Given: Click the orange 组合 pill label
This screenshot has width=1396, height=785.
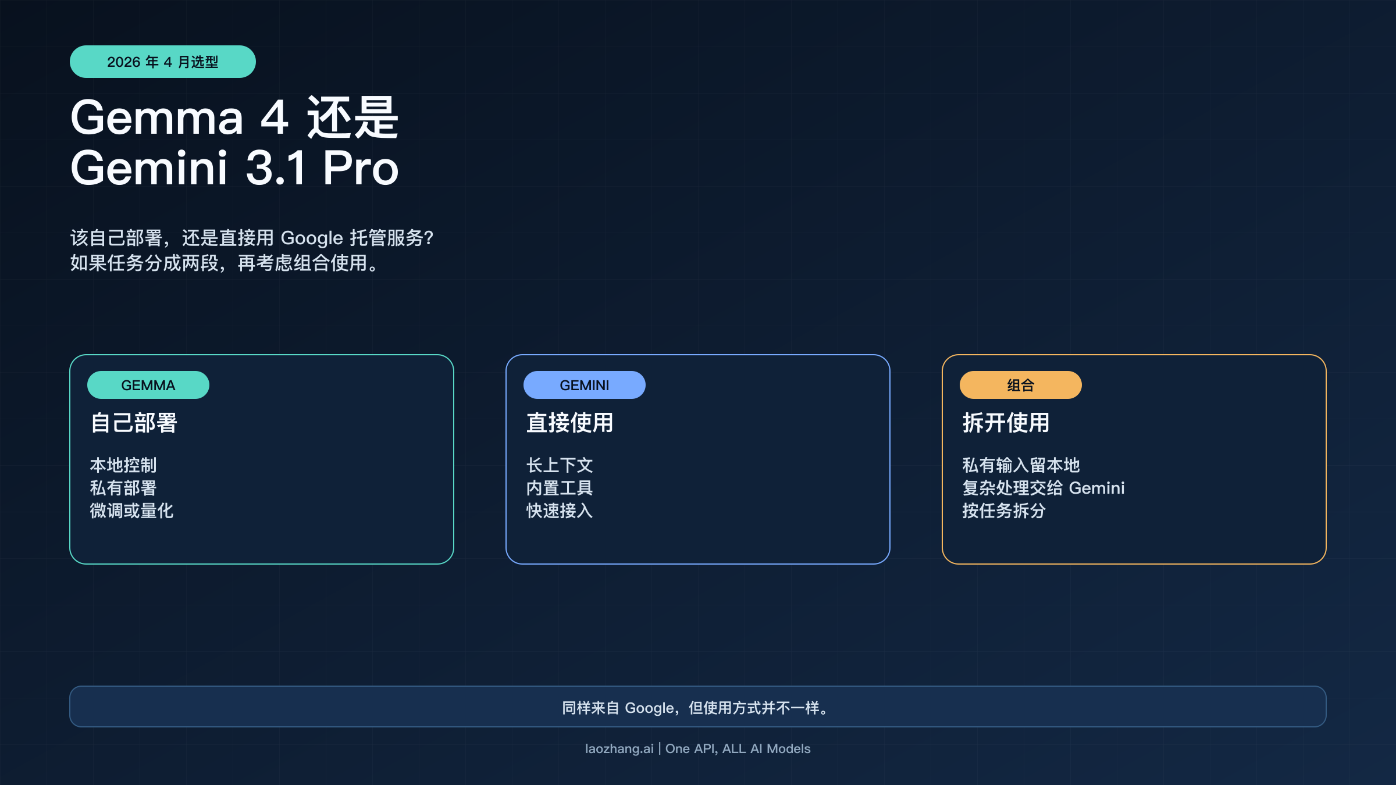Looking at the screenshot, I should pos(1020,385).
